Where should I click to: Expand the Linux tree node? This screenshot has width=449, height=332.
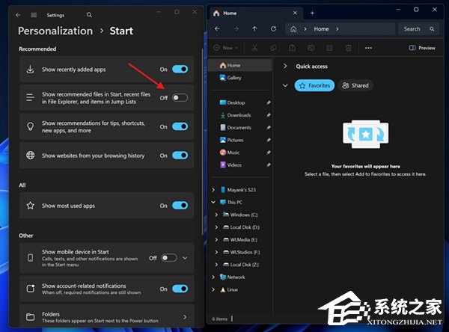click(213, 289)
